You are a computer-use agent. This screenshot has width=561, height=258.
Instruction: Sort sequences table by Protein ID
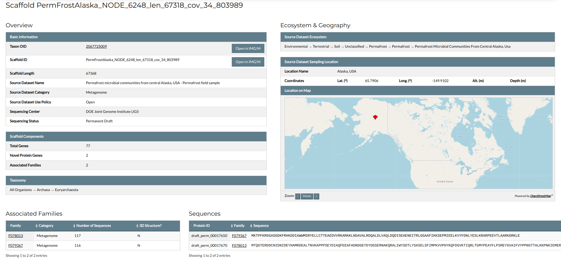(202, 226)
